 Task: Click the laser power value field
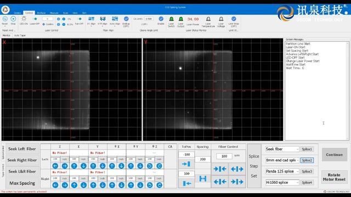click(48, 19)
